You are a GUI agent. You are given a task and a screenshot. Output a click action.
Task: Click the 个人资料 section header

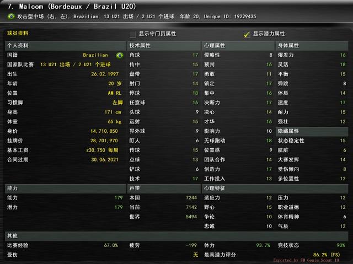click(x=66, y=46)
